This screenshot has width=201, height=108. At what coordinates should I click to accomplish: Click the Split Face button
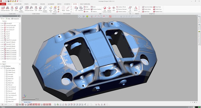[x=146, y=11]
